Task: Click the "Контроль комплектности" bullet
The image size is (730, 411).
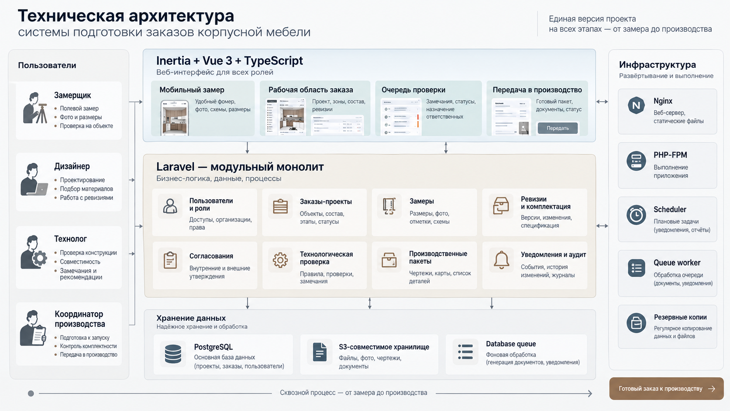Action: tap(88, 346)
